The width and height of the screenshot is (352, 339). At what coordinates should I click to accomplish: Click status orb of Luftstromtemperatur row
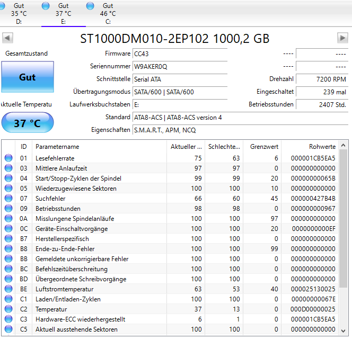pyautogui.click(x=8, y=289)
